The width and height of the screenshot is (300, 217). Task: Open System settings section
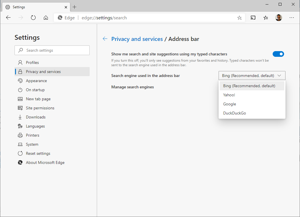coord(52,145)
